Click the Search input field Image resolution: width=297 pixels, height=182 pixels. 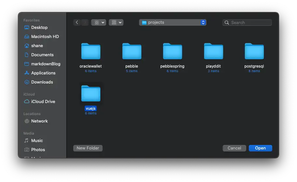click(247, 22)
